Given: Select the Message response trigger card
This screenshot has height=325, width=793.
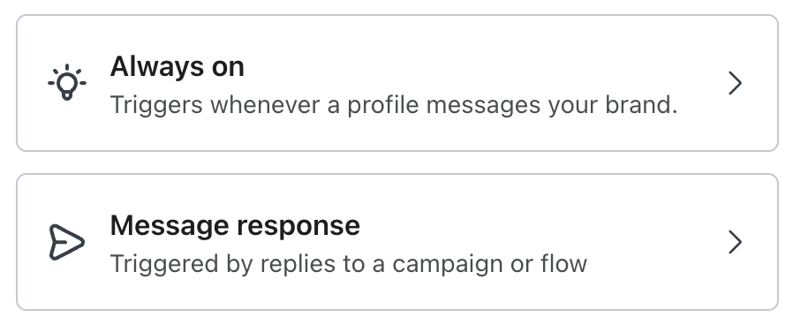Looking at the screenshot, I should pyautogui.click(x=397, y=242).
